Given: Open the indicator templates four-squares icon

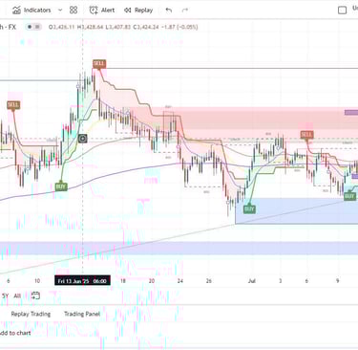Looking at the screenshot, I should pyautogui.click(x=74, y=11).
